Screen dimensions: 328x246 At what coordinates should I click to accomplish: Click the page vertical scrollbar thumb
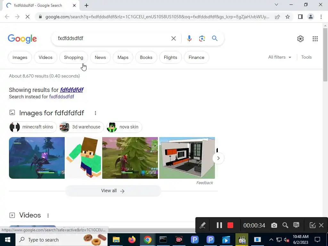[325, 55]
